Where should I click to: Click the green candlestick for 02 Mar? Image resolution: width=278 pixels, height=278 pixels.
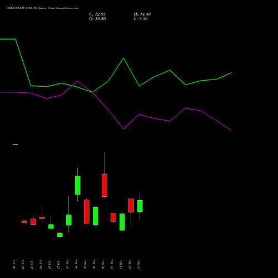coord(69,220)
